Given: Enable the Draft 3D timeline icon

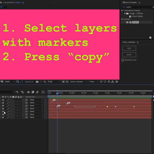Looking at the screenshot, I should pos(23,92).
